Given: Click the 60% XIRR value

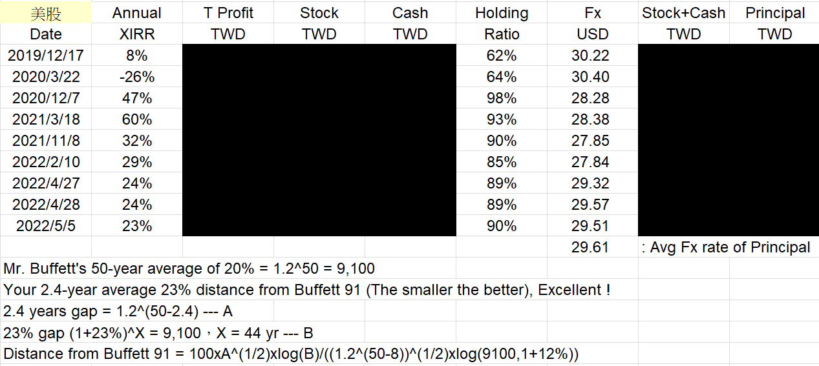Looking at the screenshot, I should coord(137,119).
